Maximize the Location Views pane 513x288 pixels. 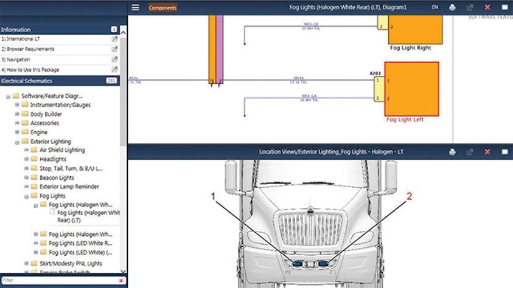tap(504, 151)
